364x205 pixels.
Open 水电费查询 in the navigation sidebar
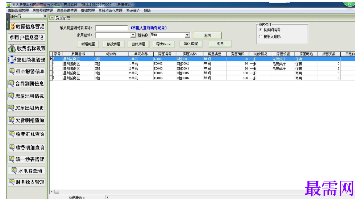coord(27,171)
